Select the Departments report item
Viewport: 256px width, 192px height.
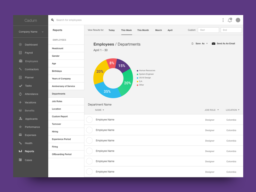pyautogui.click(x=66, y=94)
